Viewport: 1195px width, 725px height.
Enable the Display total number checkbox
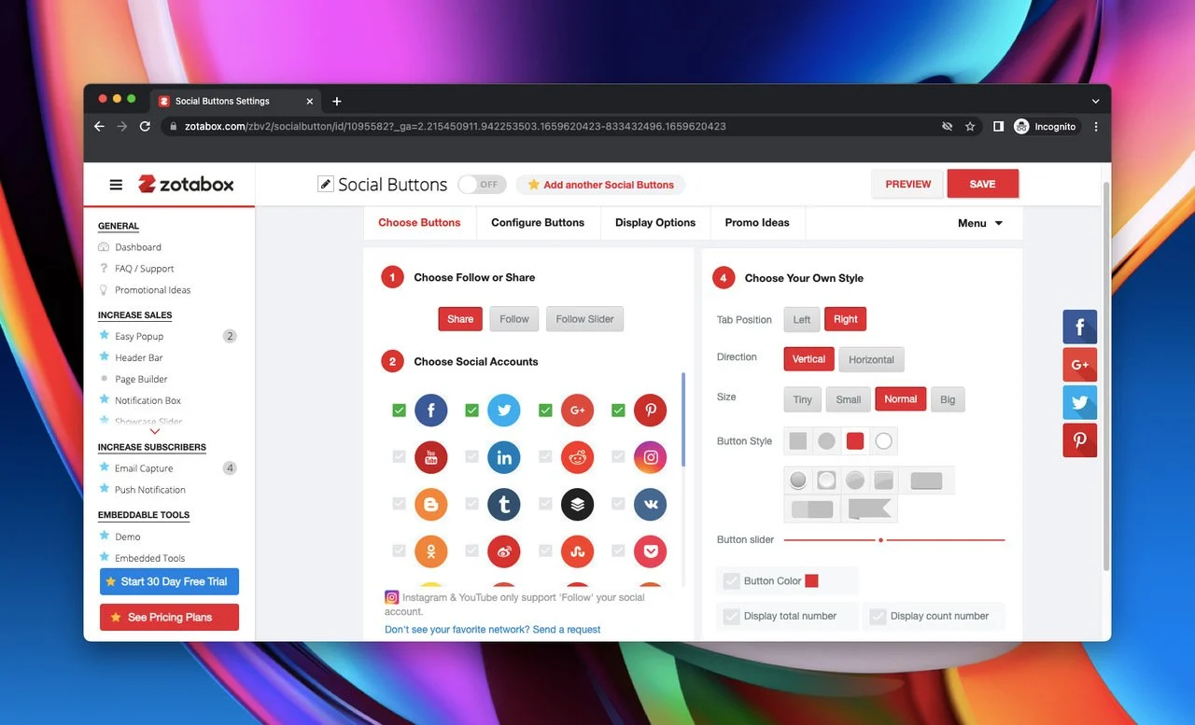click(731, 617)
